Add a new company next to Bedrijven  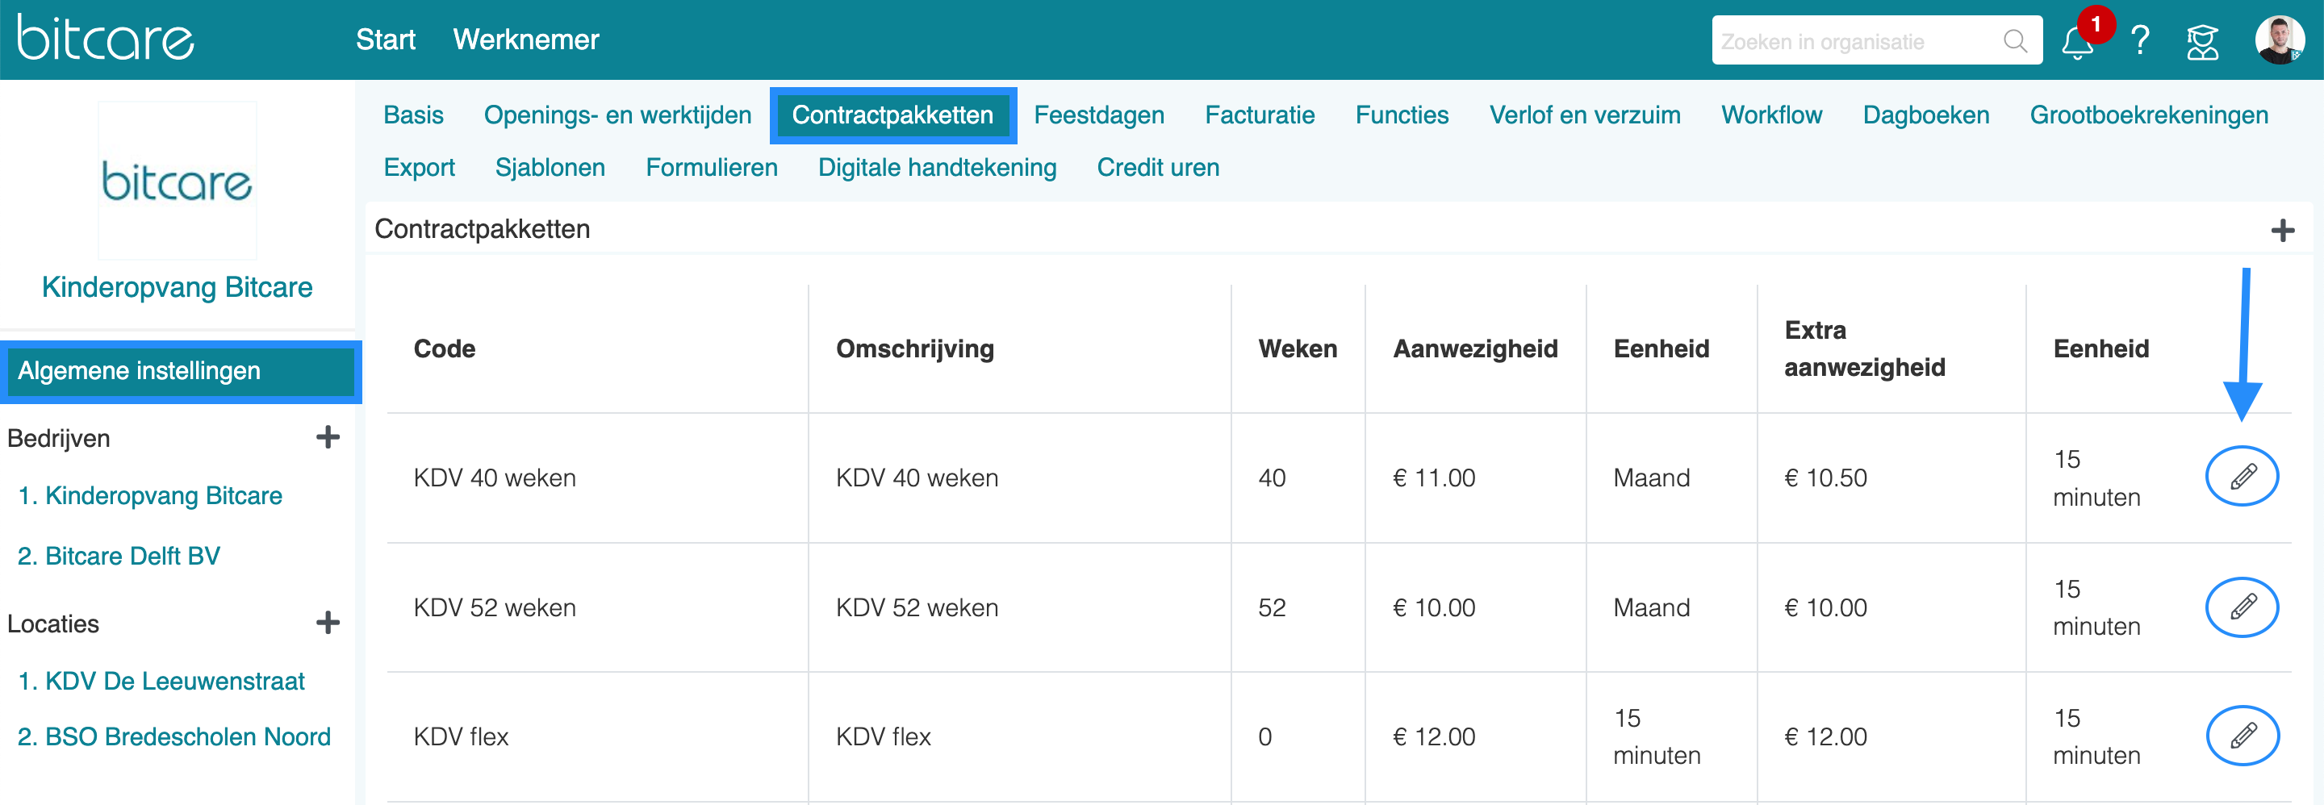pos(328,437)
